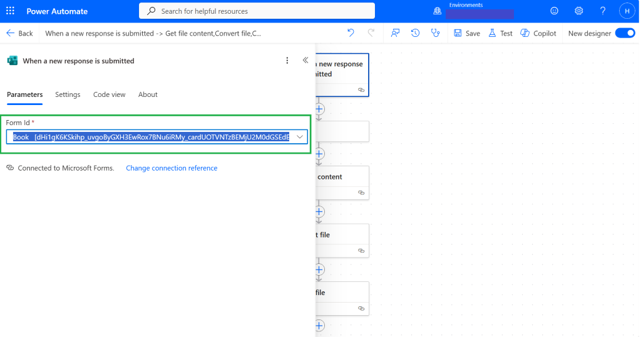641x337 pixels.
Task: Open the app launcher waffle icon
Action: [x=10, y=11]
